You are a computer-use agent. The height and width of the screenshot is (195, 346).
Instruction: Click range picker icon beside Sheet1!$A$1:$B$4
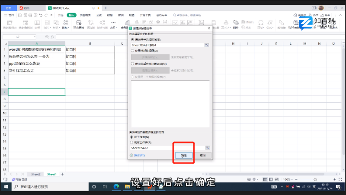coord(207,45)
